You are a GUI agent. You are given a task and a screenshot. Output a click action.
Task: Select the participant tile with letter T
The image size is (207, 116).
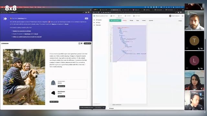tap(194, 41)
